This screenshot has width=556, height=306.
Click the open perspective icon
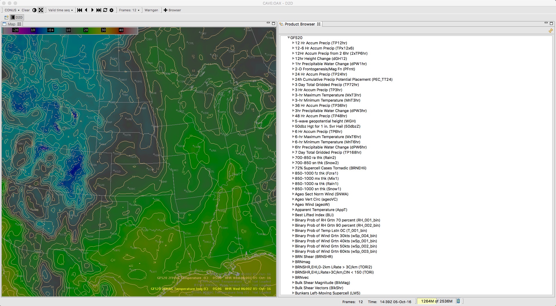pyautogui.click(x=6, y=17)
